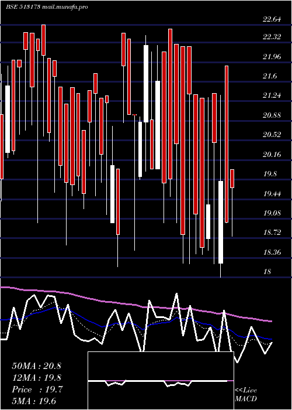Screen dimensions: 292x410
Task: Click the 5MA : 19.6 readout
Action: (34, 401)
